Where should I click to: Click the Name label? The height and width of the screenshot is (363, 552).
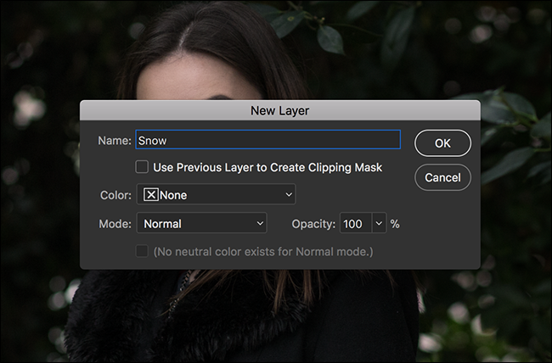coord(115,140)
